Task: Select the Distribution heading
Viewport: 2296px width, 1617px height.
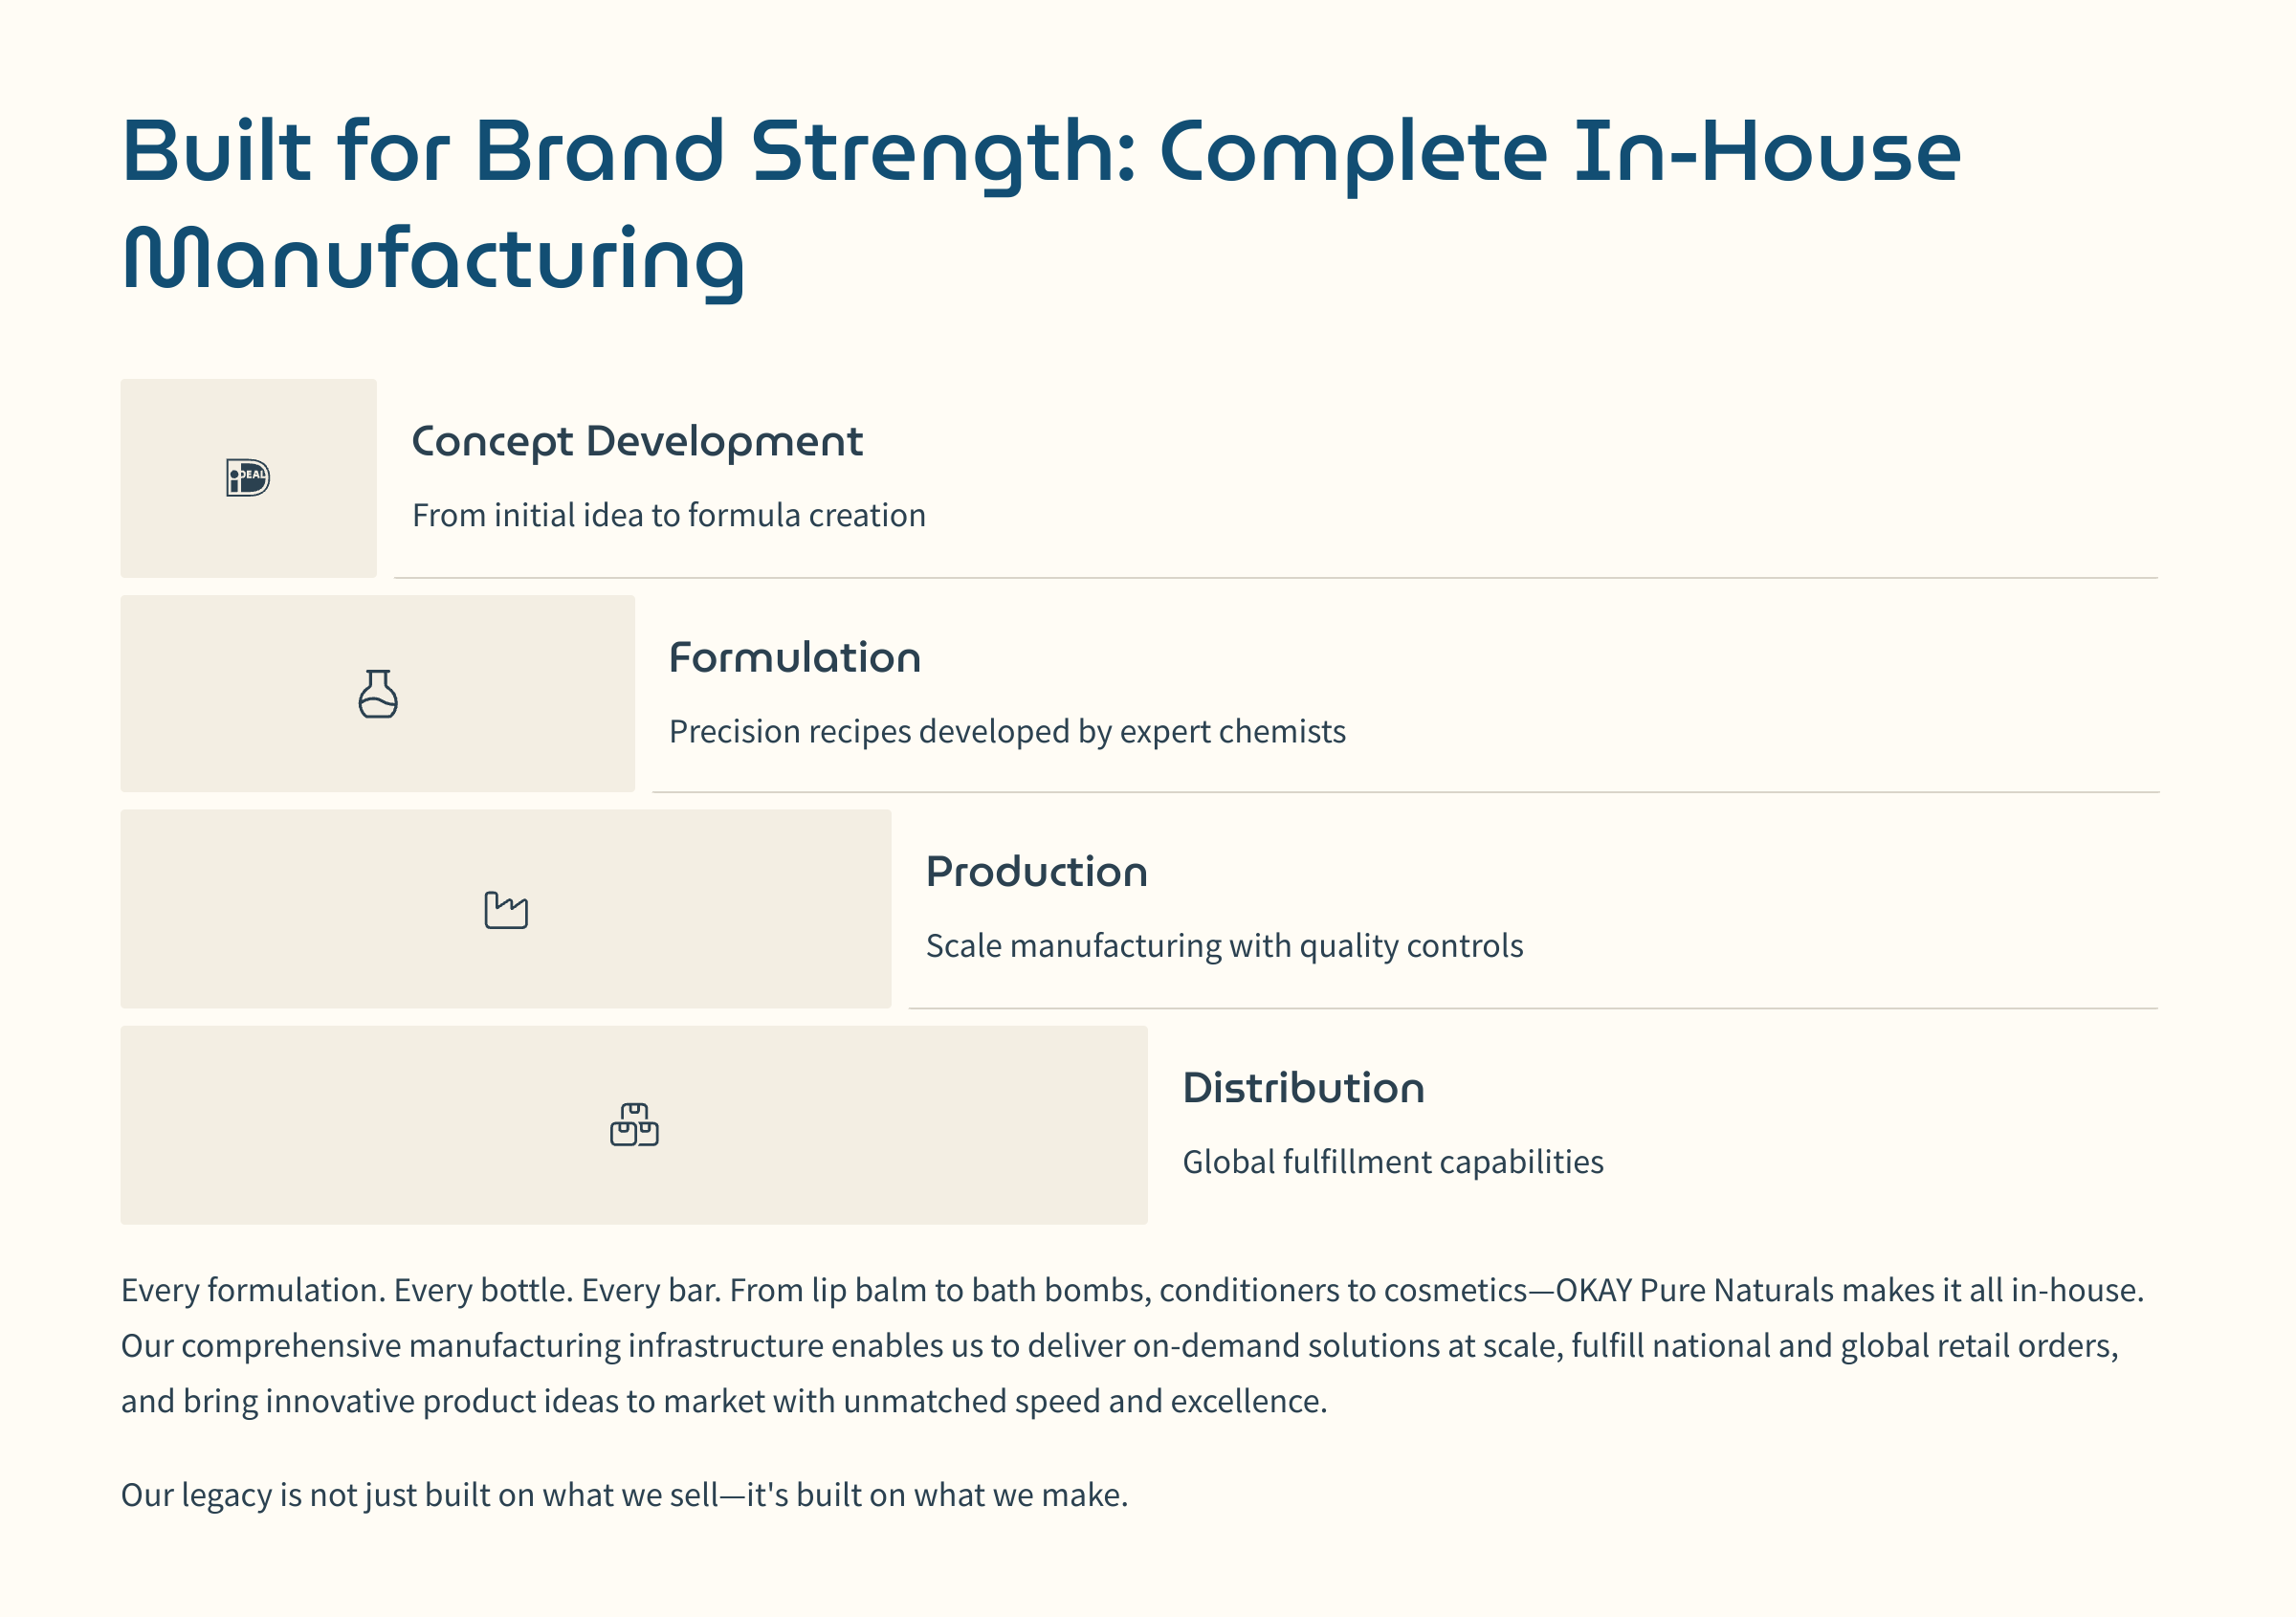Action: point(1304,1088)
